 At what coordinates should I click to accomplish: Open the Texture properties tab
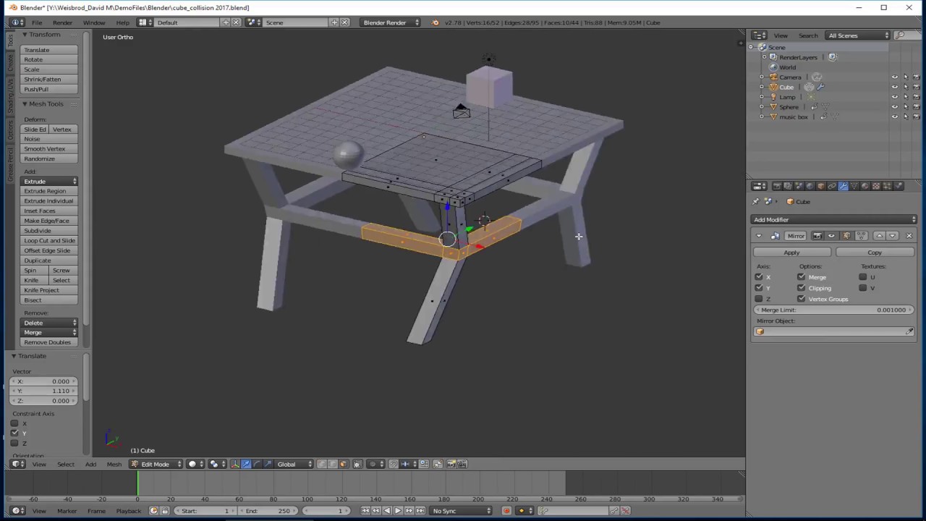[x=876, y=186]
